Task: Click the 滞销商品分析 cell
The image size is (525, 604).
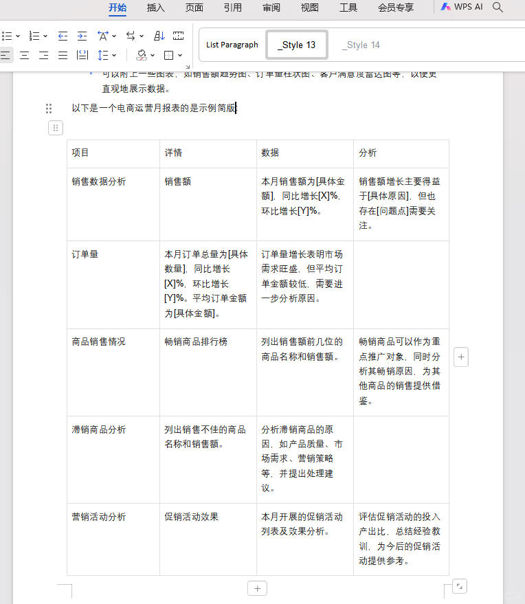Action: point(113,460)
